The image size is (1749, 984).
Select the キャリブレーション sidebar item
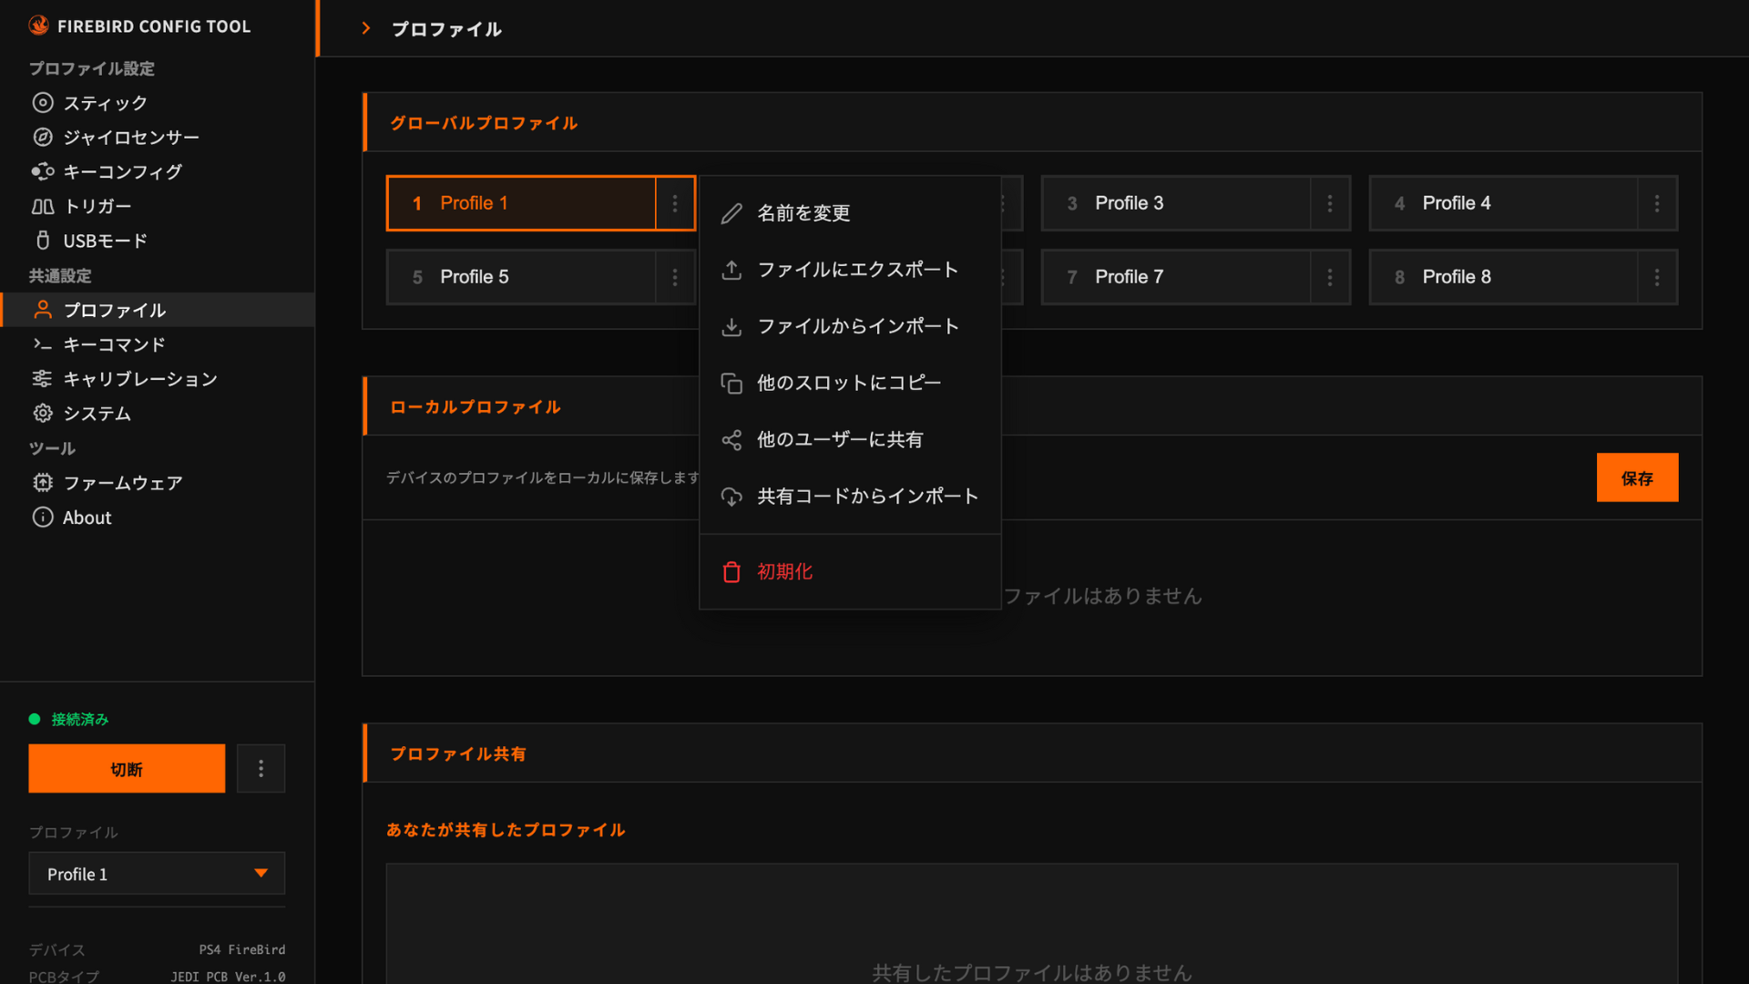(139, 379)
